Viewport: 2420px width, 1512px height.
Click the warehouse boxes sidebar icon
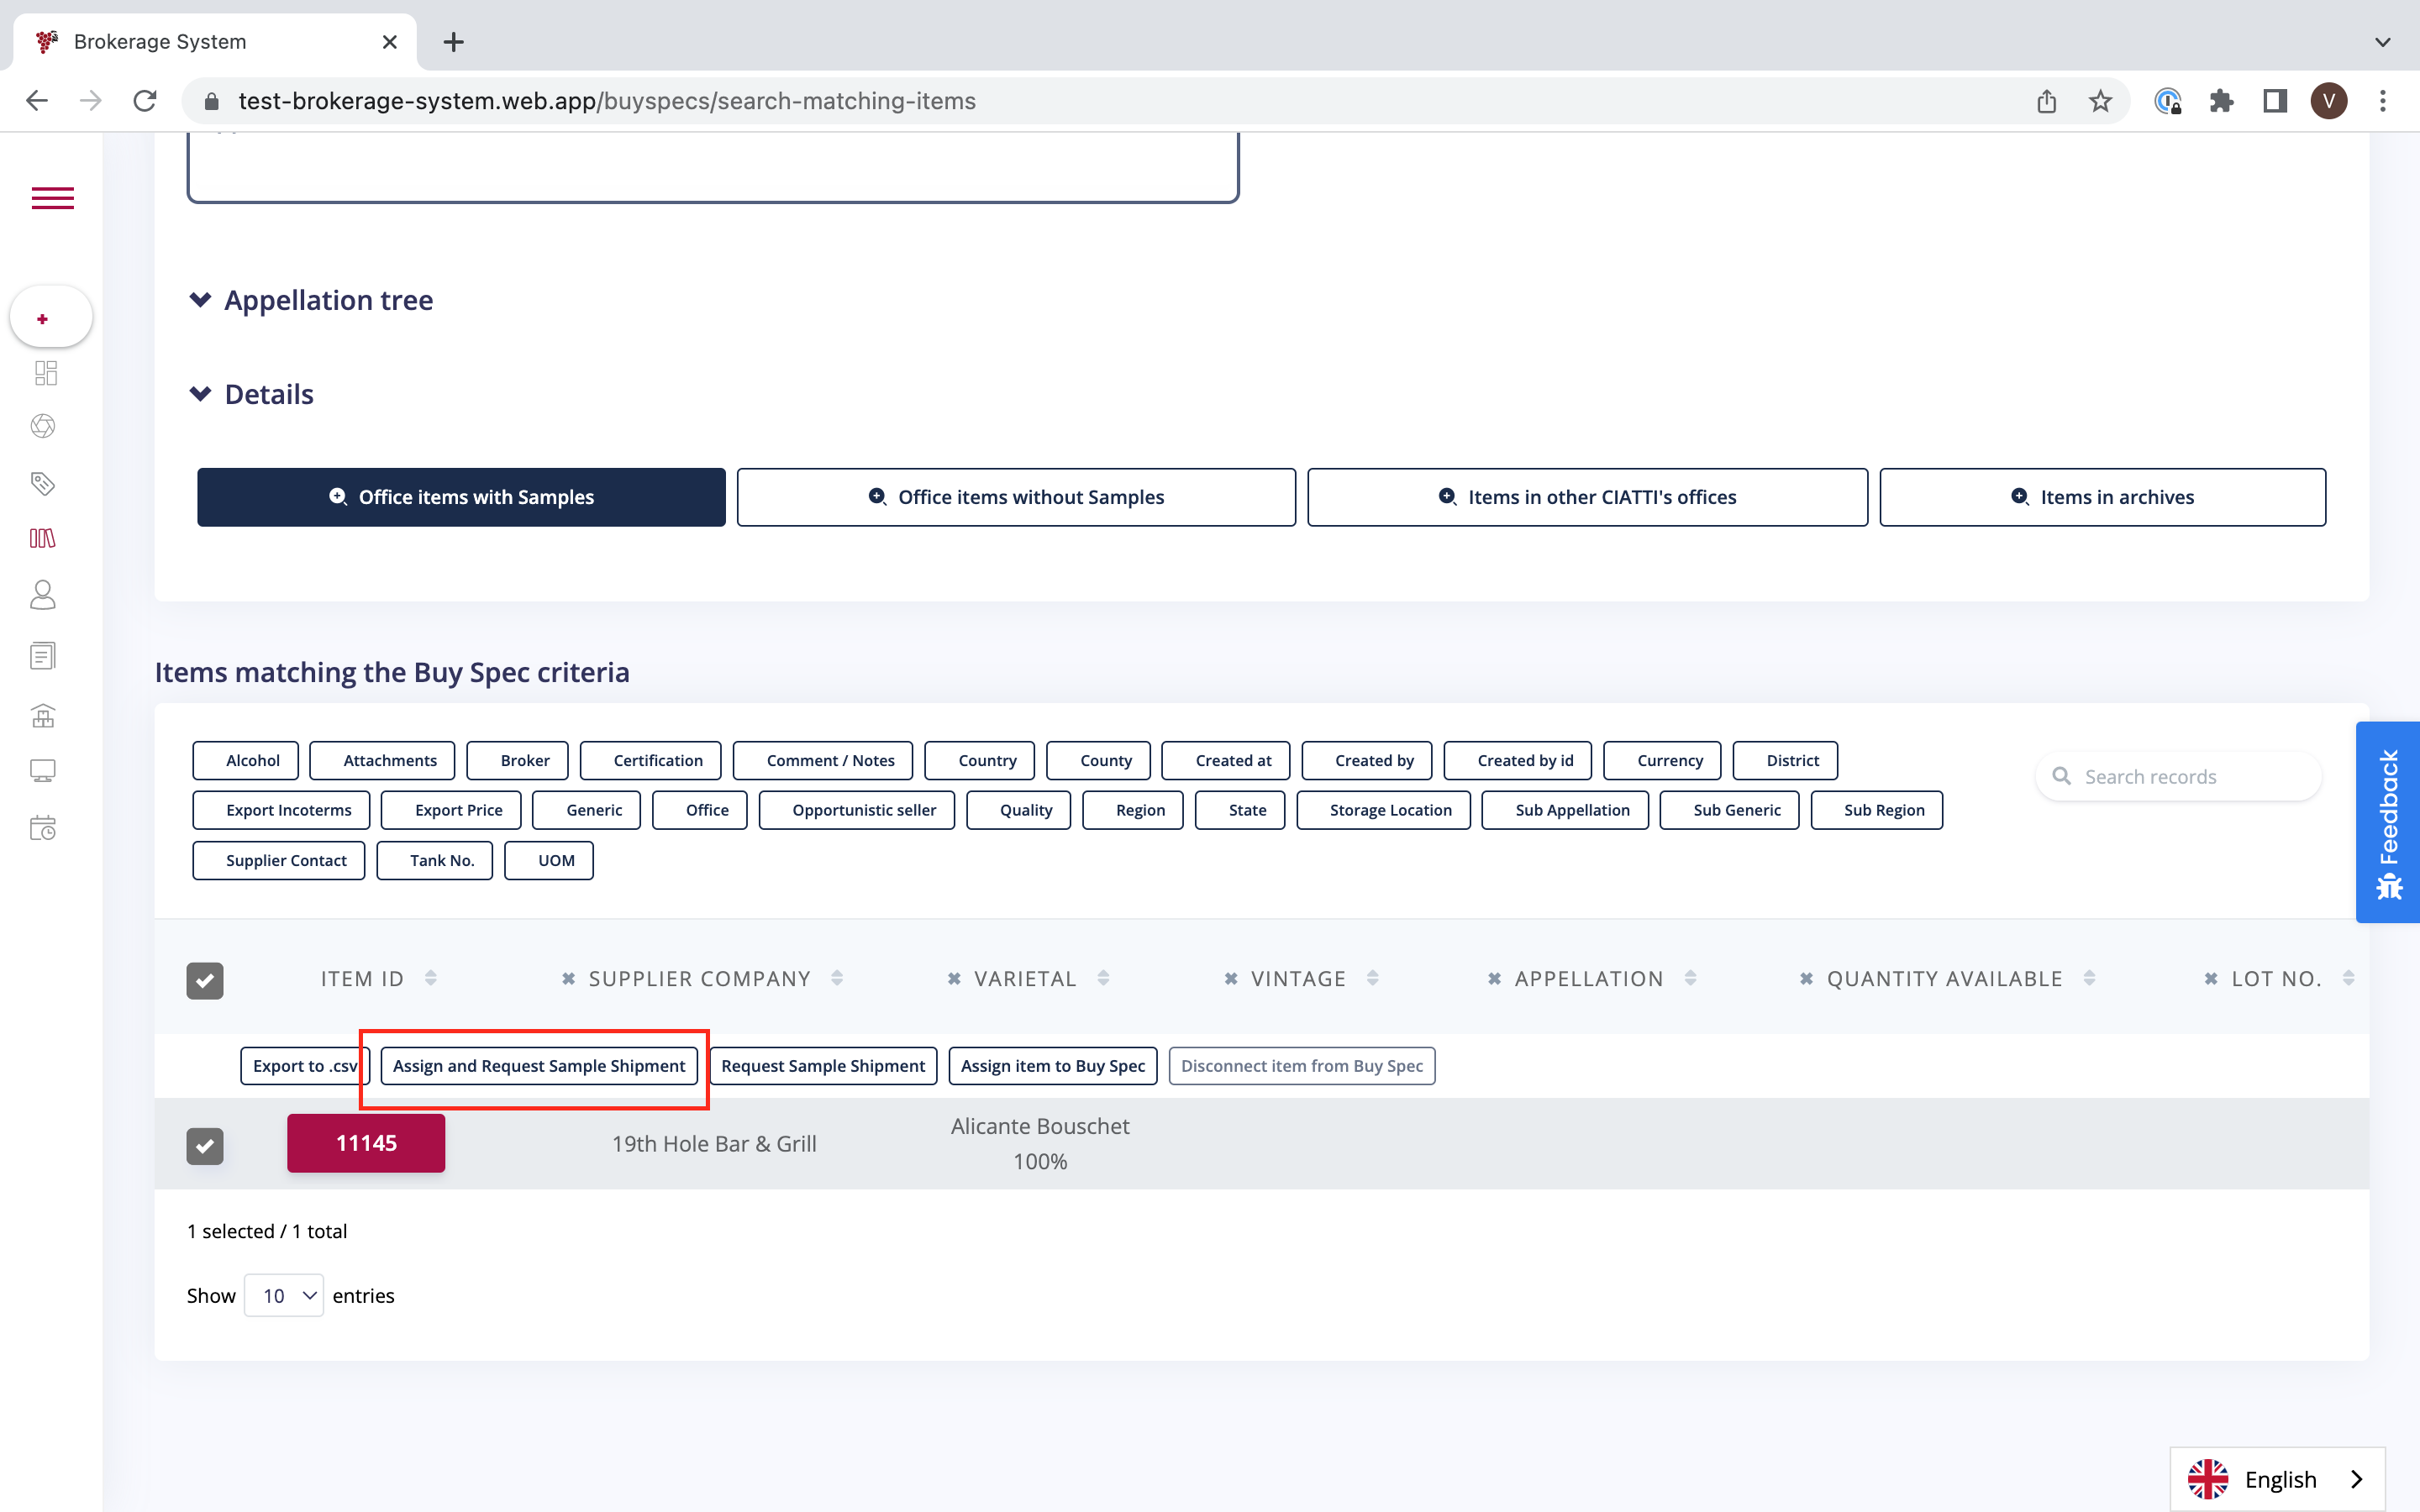[43, 715]
